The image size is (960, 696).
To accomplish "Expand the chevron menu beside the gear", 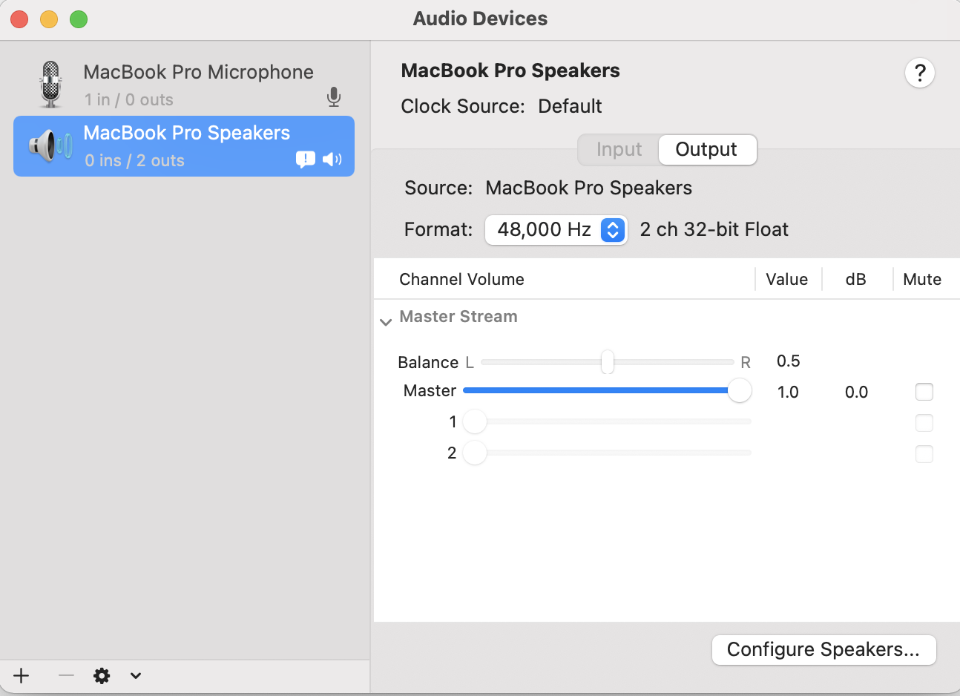I will pos(136,675).
